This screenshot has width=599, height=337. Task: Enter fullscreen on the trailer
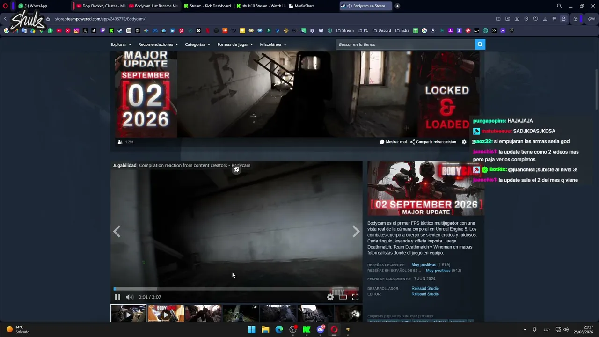(355, 297)
